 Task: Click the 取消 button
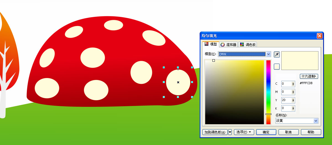pos(288,132)
